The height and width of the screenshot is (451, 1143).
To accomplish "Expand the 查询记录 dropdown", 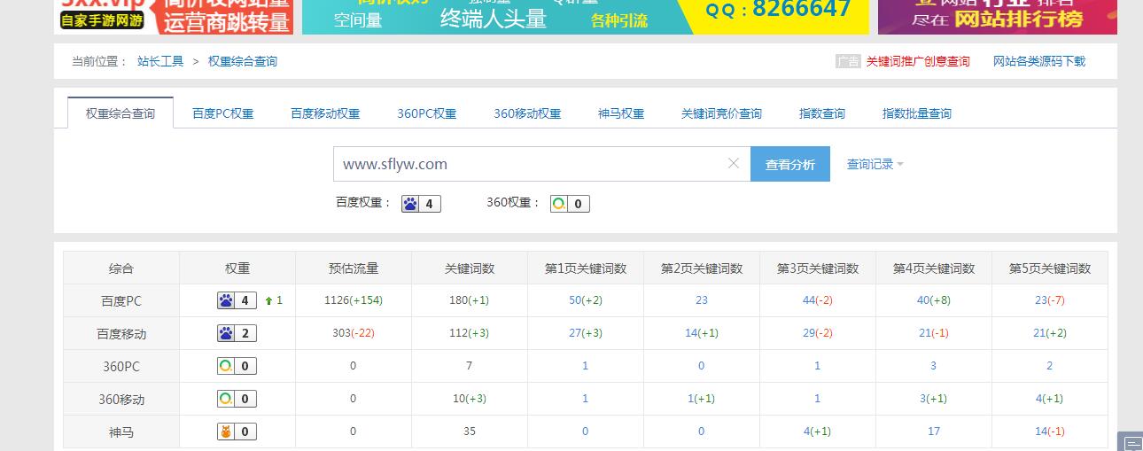I will tap(875, 164).
